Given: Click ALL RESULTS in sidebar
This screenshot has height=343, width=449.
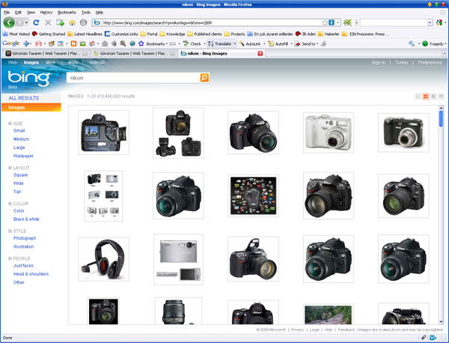Looking at the screenshot, I should point(23,98).
